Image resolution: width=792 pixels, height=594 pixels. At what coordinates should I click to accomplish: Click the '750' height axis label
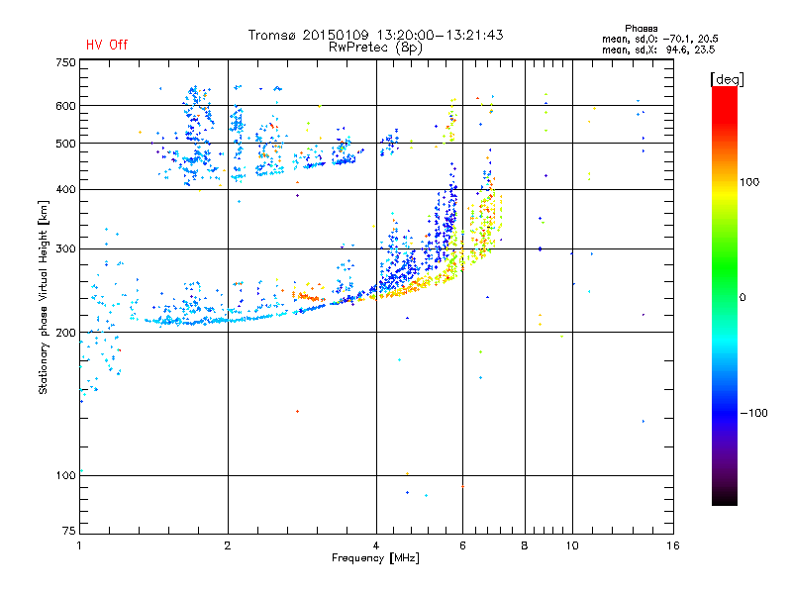(65, 62)
